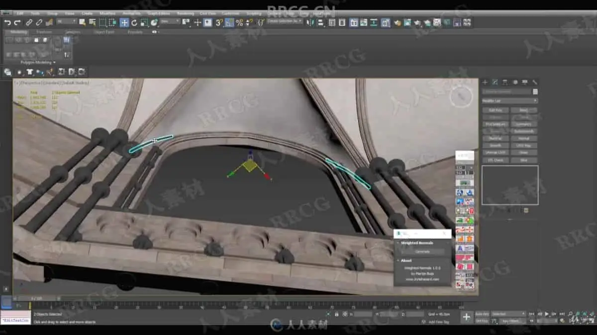This screenshot has width=597, height=335.
Task: Click the Redo arrow icon
Action: 17,22
